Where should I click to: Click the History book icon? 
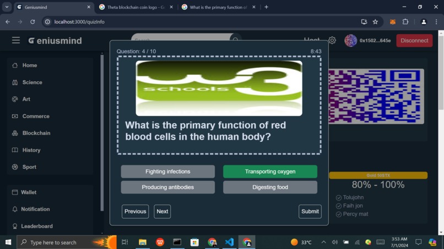coord(15,150)
